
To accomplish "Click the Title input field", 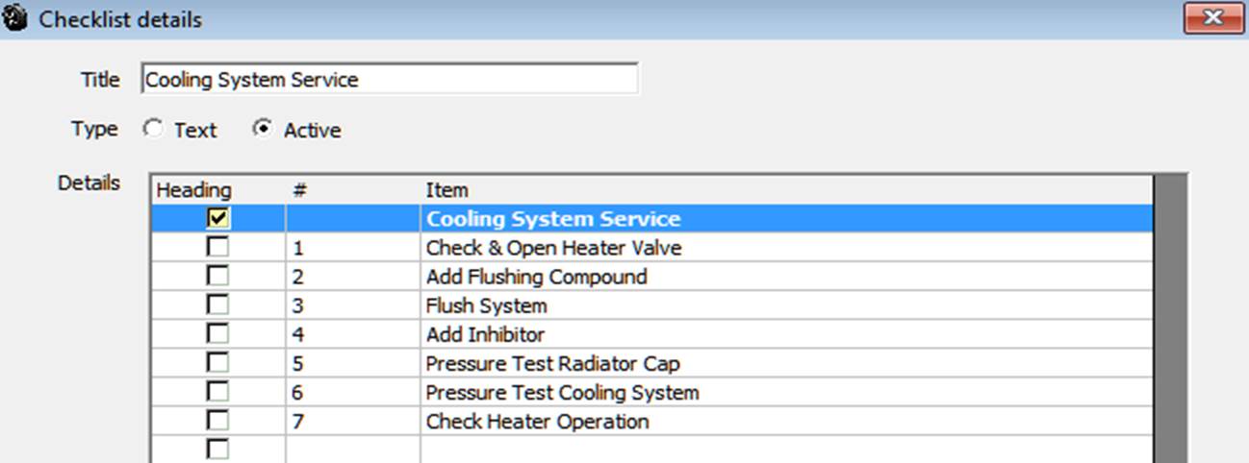I will click(x=390, y=79).
